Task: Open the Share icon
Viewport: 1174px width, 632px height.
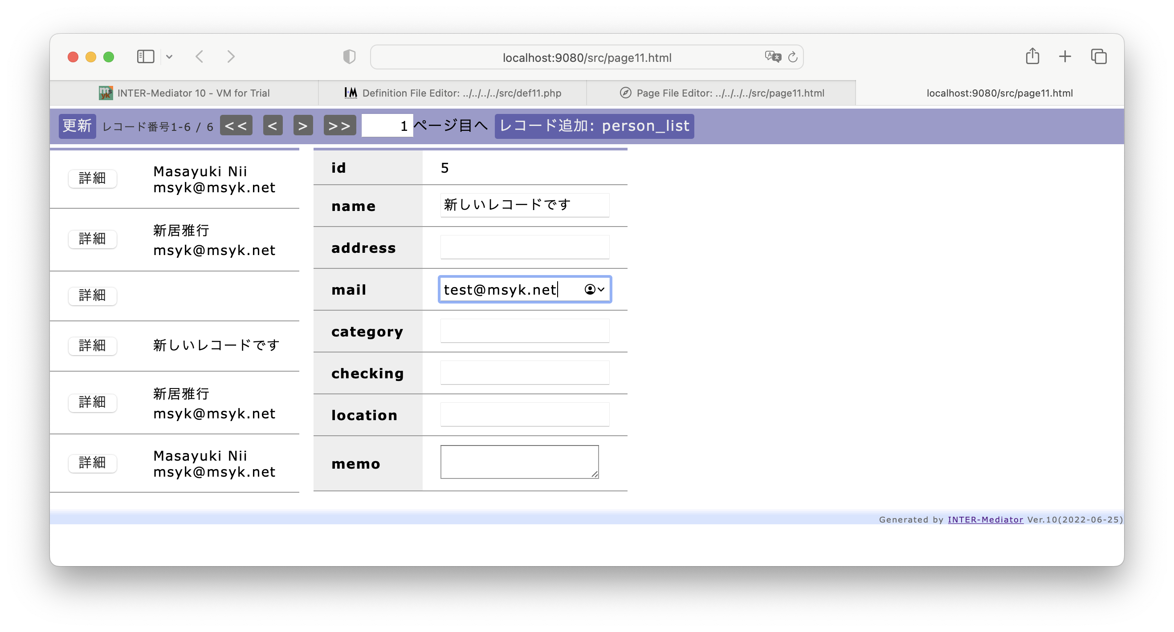Action: [x=1032, y=56]
